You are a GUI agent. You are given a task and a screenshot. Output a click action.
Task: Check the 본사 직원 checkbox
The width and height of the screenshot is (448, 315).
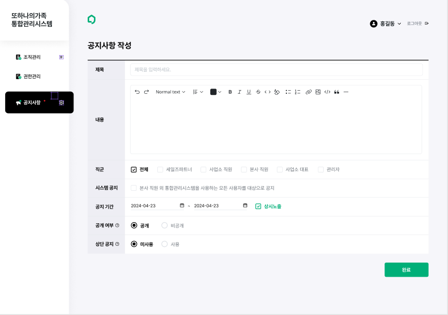point(244,170)
